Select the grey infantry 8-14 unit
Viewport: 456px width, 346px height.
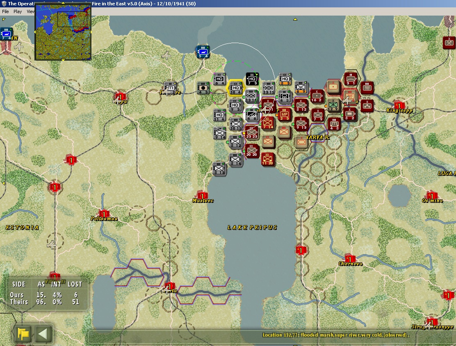[x=235, y=159]
